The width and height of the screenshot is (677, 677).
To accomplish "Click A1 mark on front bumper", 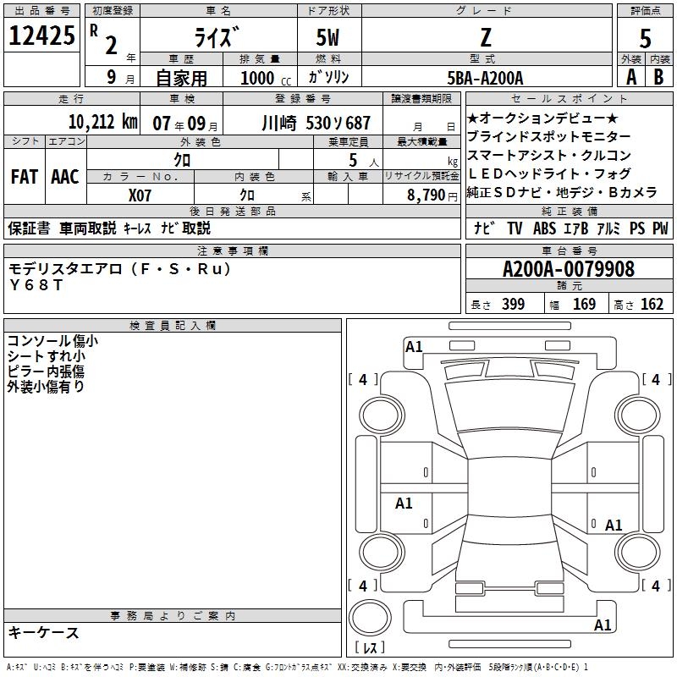I will point(414,347).
